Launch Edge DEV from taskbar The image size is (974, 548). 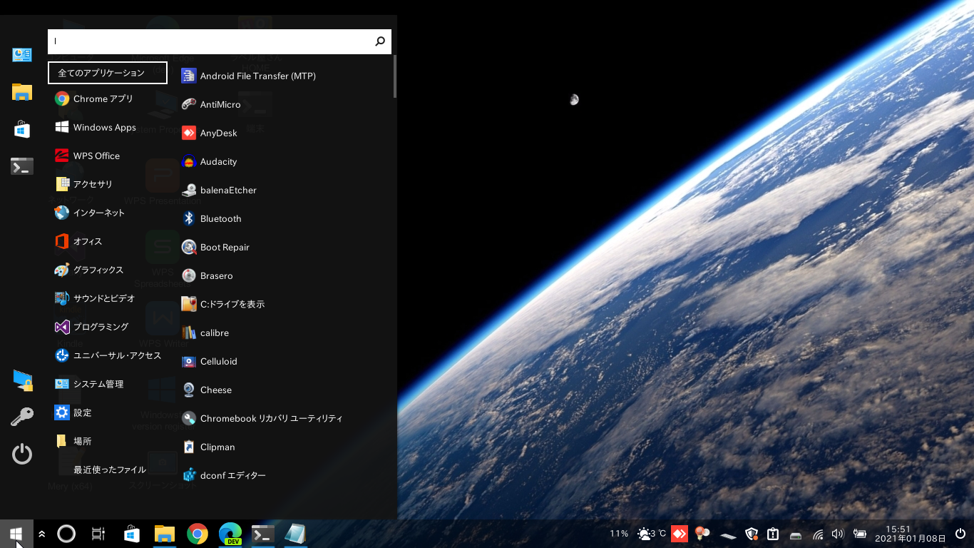click(230, 534)
